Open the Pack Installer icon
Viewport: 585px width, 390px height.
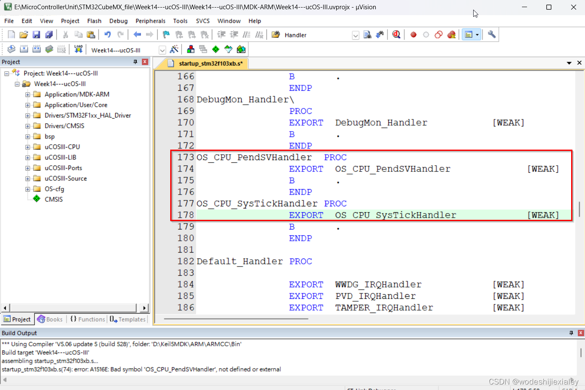coord(241,50)
